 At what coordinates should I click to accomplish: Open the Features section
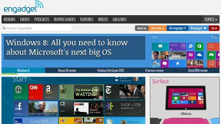point(87,19)
